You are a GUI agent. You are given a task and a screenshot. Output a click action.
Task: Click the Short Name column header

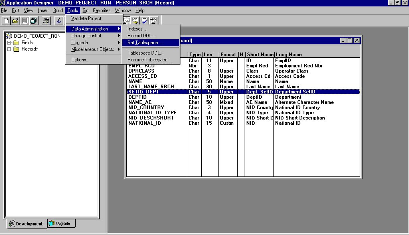pos(260,55)
